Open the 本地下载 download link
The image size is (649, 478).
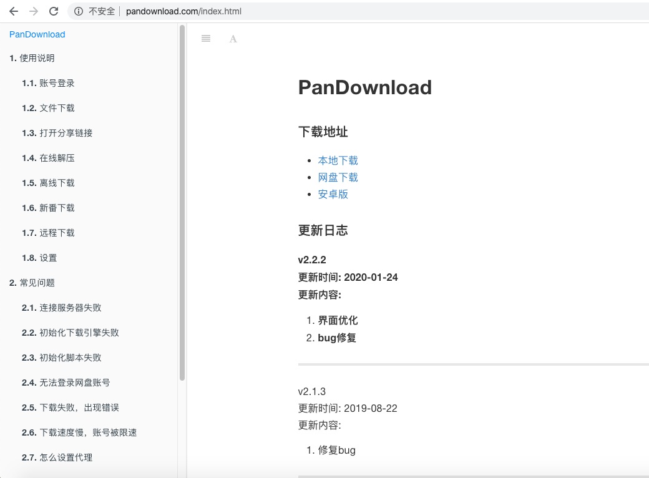pyautogui.click(x=338, y=160)
